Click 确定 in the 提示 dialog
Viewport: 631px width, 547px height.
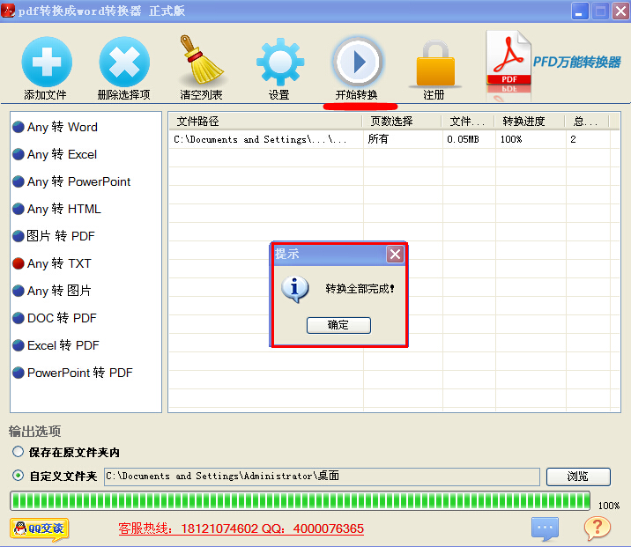coord(338,325)
